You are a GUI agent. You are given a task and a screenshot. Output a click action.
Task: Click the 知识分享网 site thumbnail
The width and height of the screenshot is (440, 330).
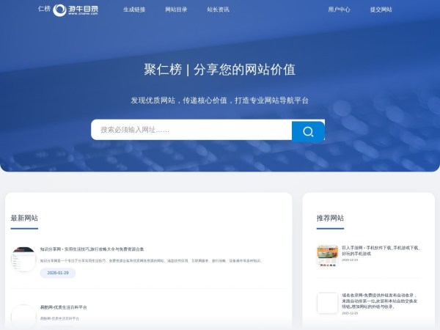pos(23,260)
